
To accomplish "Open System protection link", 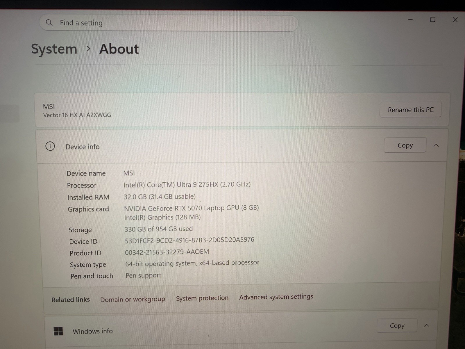I will (202, 298).
